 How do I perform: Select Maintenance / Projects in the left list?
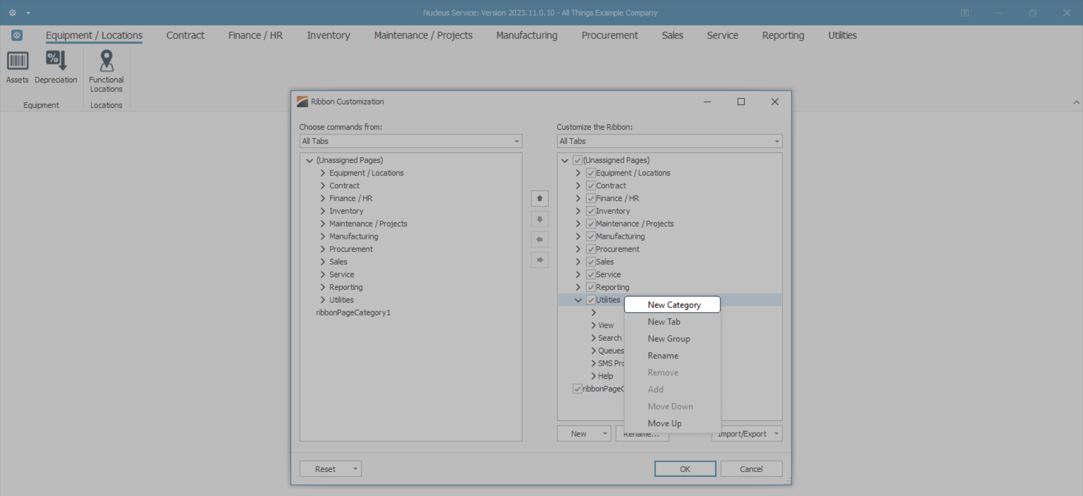(x=368, y=224)
